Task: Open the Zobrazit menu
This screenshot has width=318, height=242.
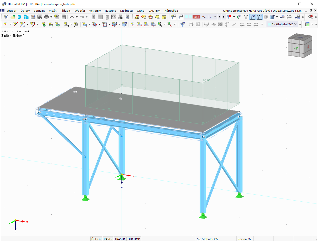Action: (39, 11)
